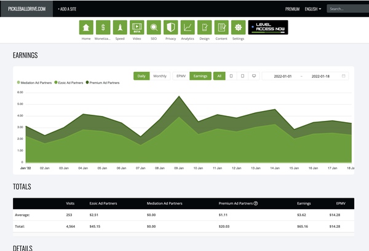Select All devices filter
The height and width of the screenshot is (251, 369).
(x=220, y=76)
